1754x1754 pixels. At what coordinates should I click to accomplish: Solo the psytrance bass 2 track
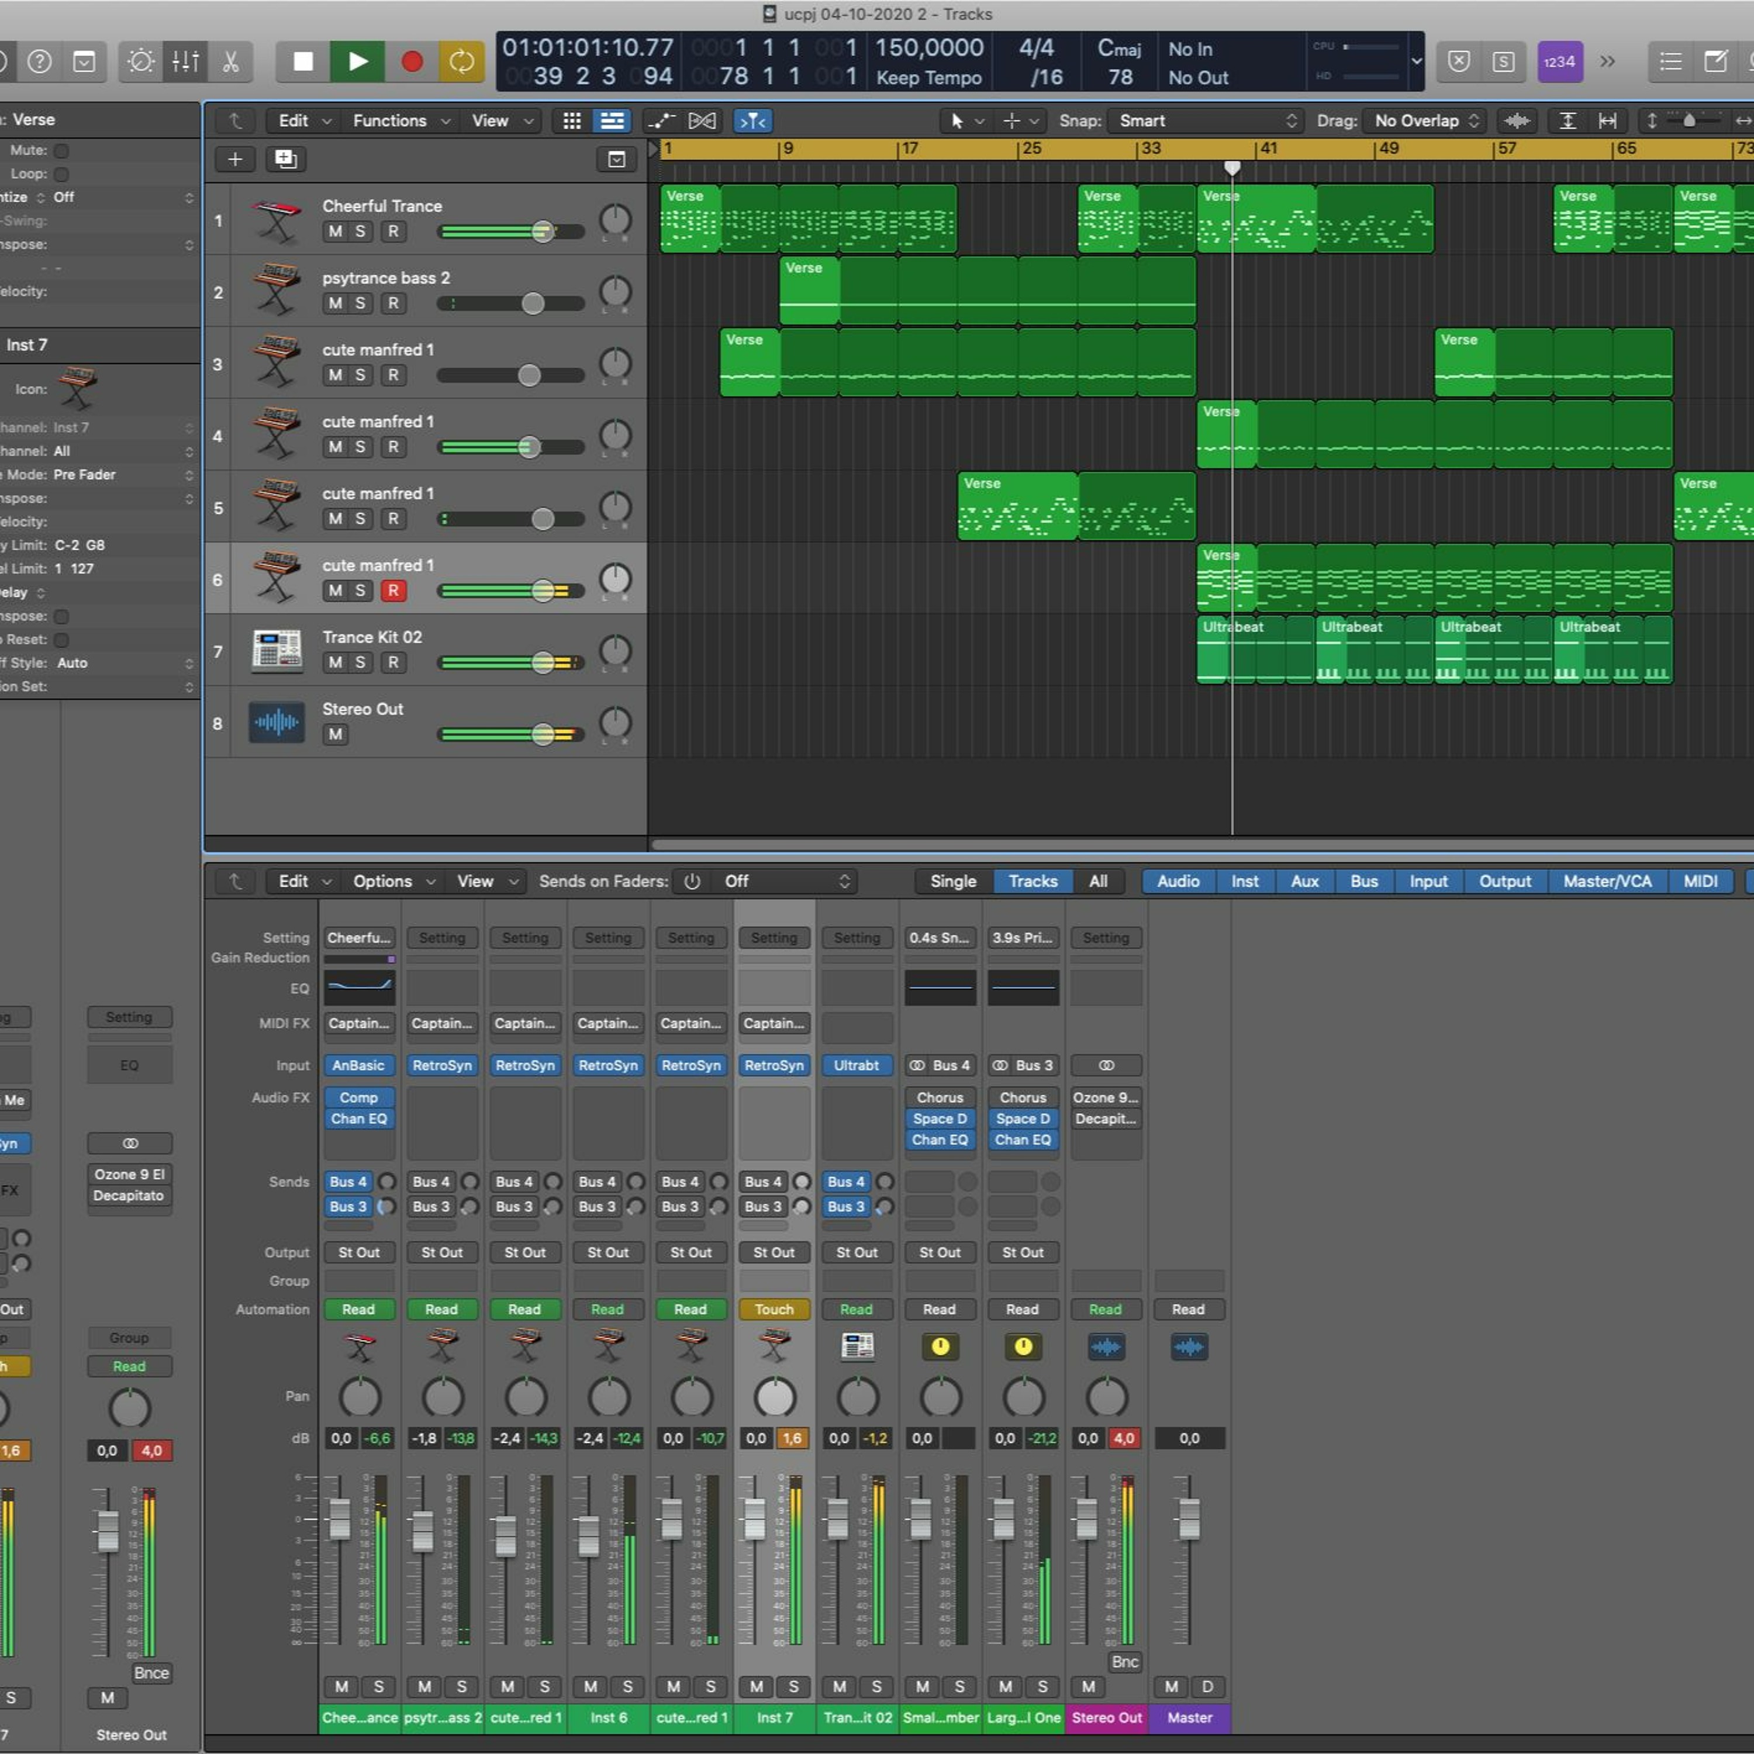point(360,303)
